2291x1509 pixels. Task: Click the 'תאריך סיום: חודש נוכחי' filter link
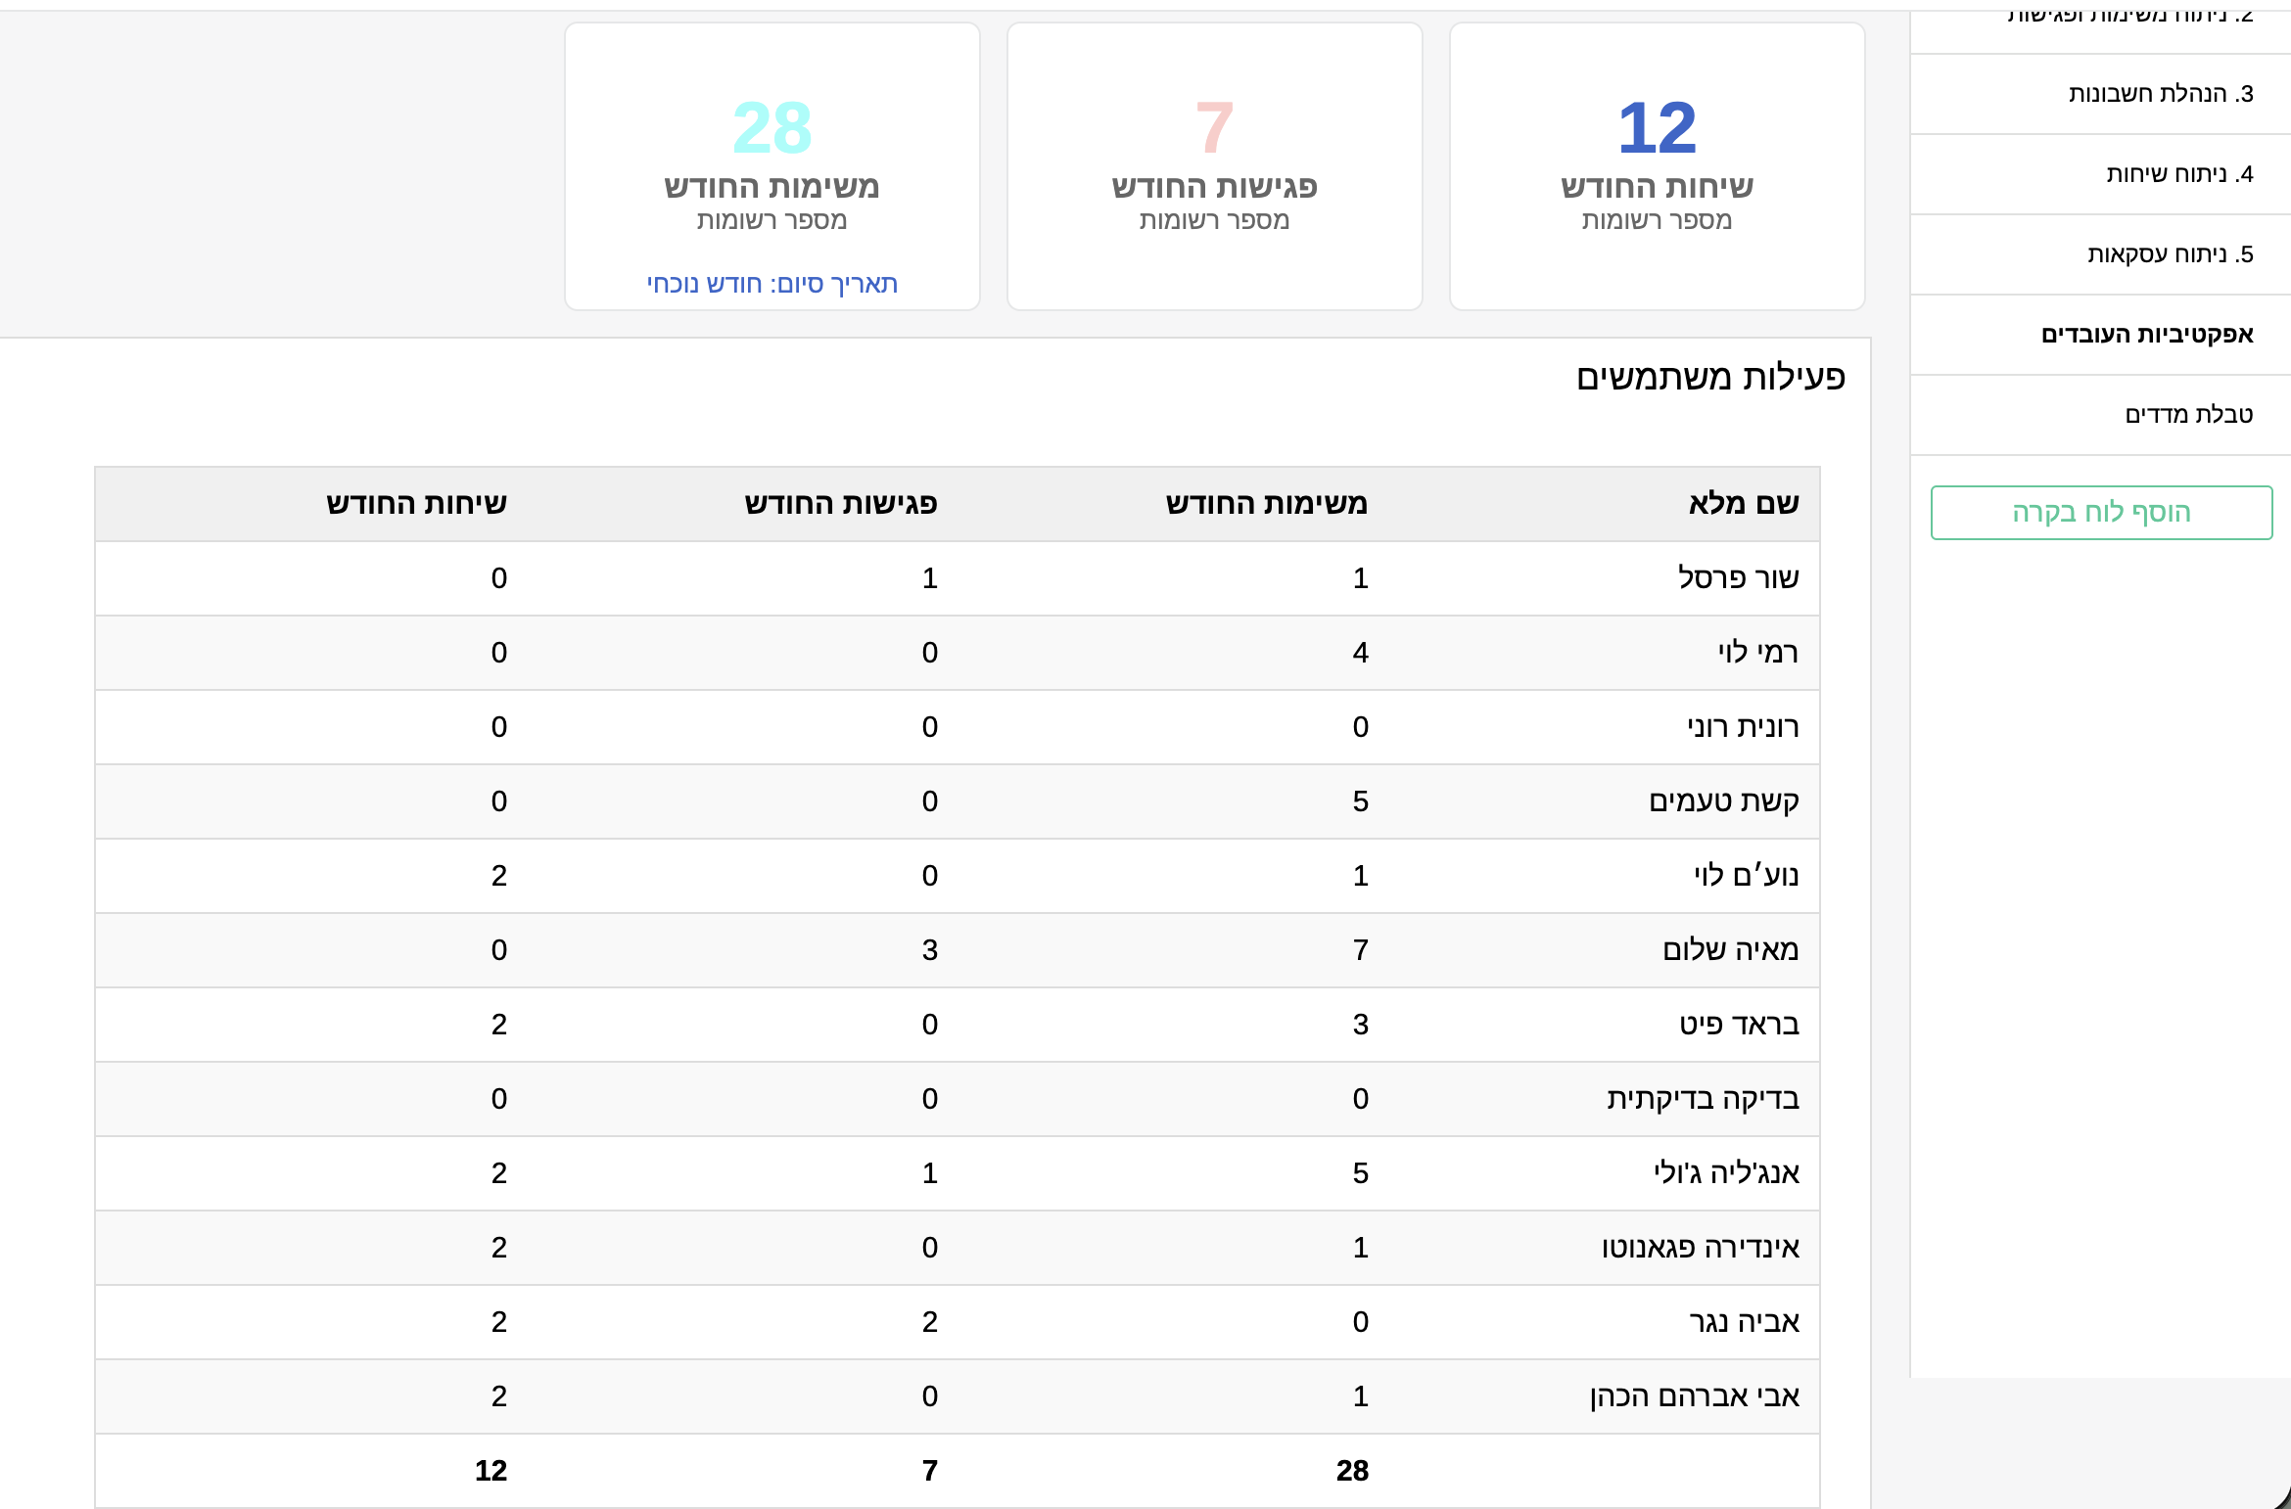click(x=771, y=284)
